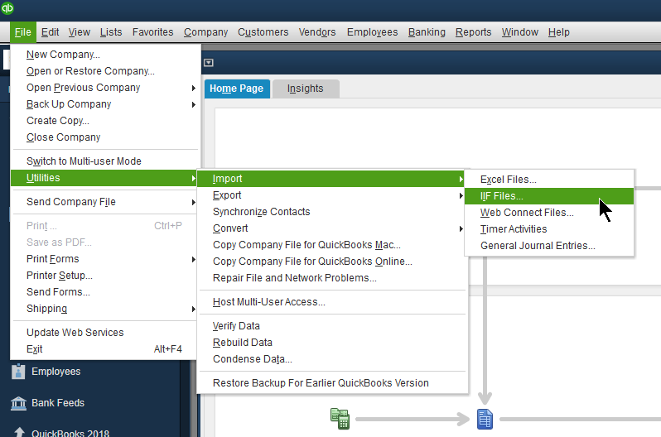Screen dimensions: 661x437
Task: Open the Employees menu in menu bar
Action: 372,32
